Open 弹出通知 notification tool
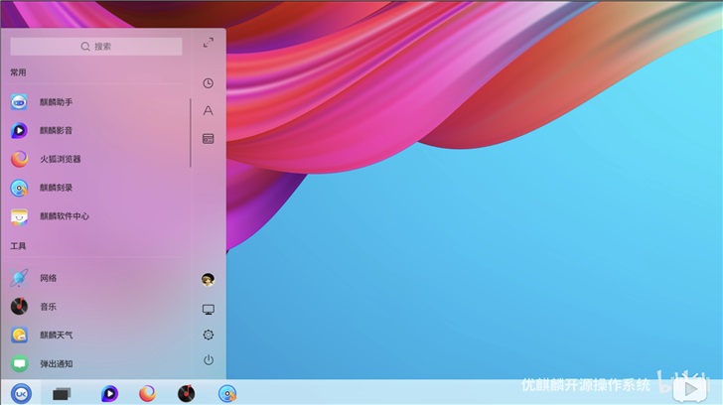The height and width of the screenshot is (405, 723). 55,364
